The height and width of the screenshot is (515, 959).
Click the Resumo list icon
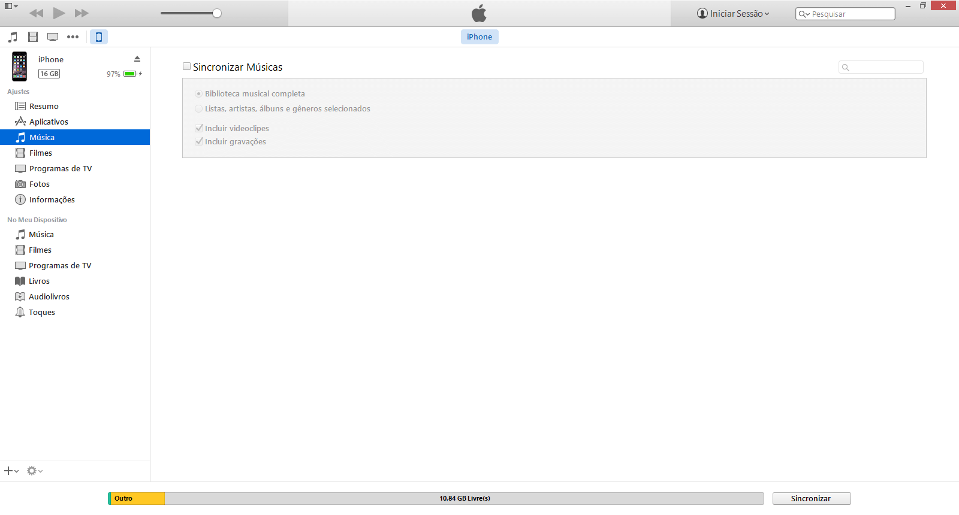[20, 106]
